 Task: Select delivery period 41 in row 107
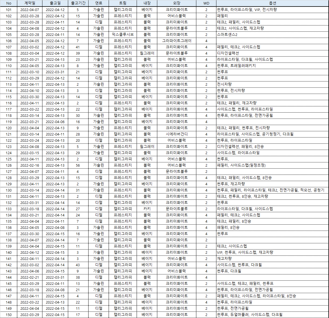(78, 47)
